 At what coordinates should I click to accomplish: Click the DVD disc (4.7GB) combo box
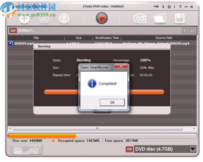point(165,149)
